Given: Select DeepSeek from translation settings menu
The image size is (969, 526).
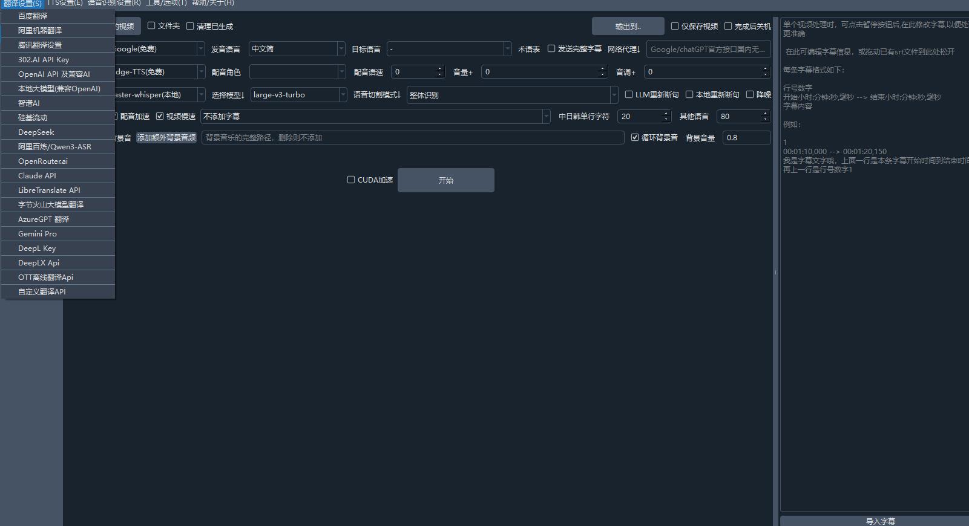Looking at the screenshot, I should 36,132.
